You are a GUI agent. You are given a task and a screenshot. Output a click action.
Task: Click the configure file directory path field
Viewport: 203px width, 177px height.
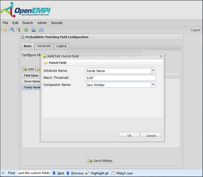[104, 55]
